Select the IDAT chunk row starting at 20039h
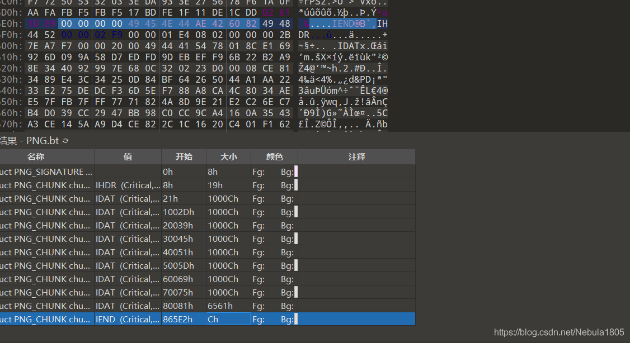The width and height of the screenshot is (630, 343). click(208, 226)
